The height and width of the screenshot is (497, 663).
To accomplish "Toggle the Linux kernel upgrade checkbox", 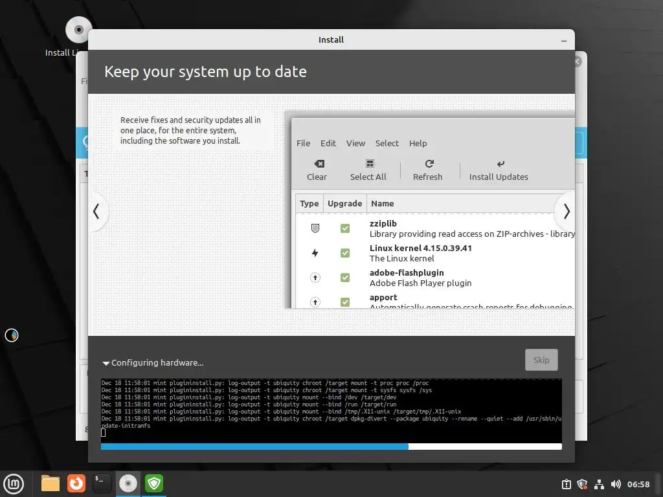I will coord(345,253).
